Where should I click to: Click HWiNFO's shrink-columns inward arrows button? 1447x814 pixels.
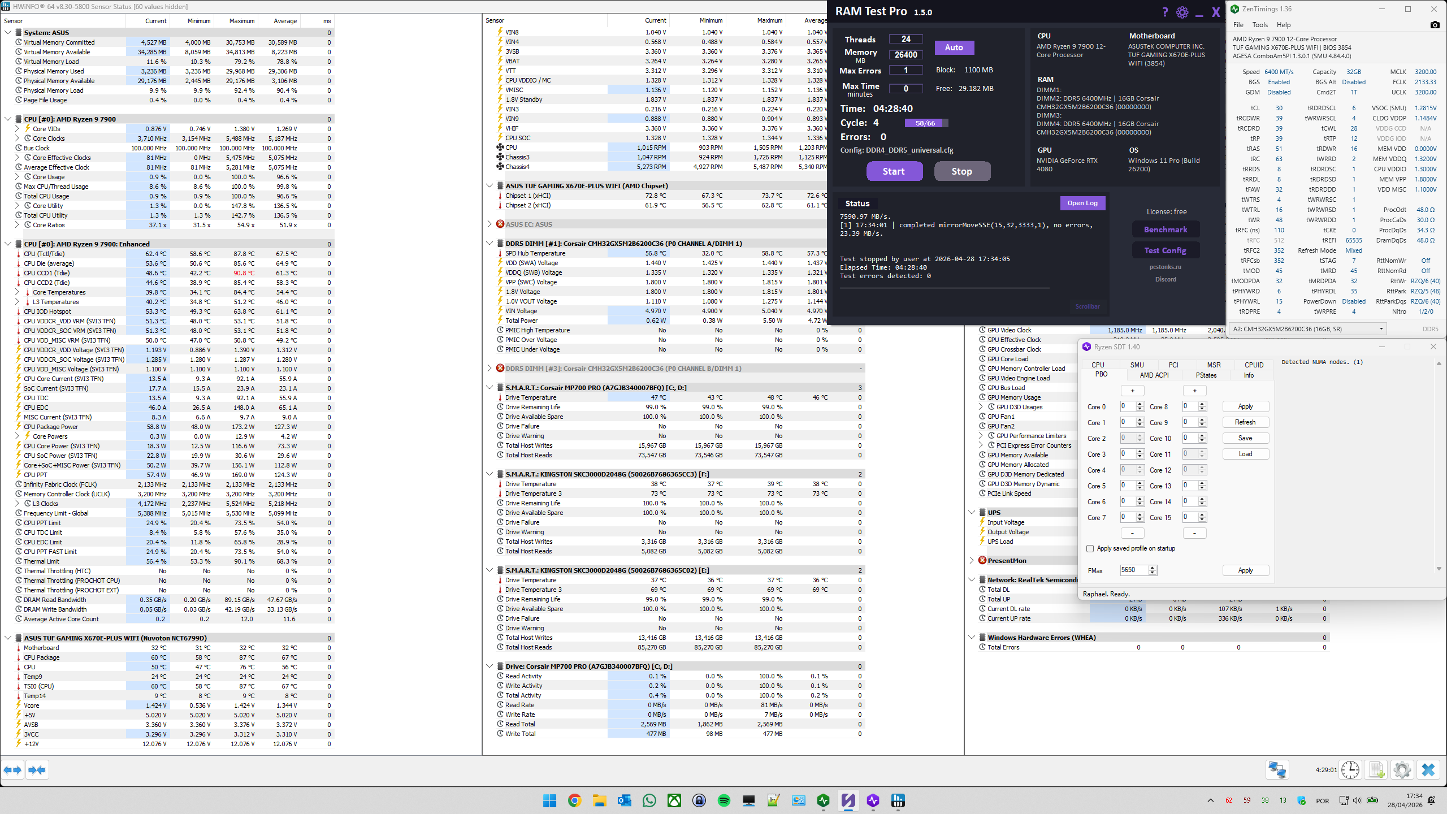[37, 770]
